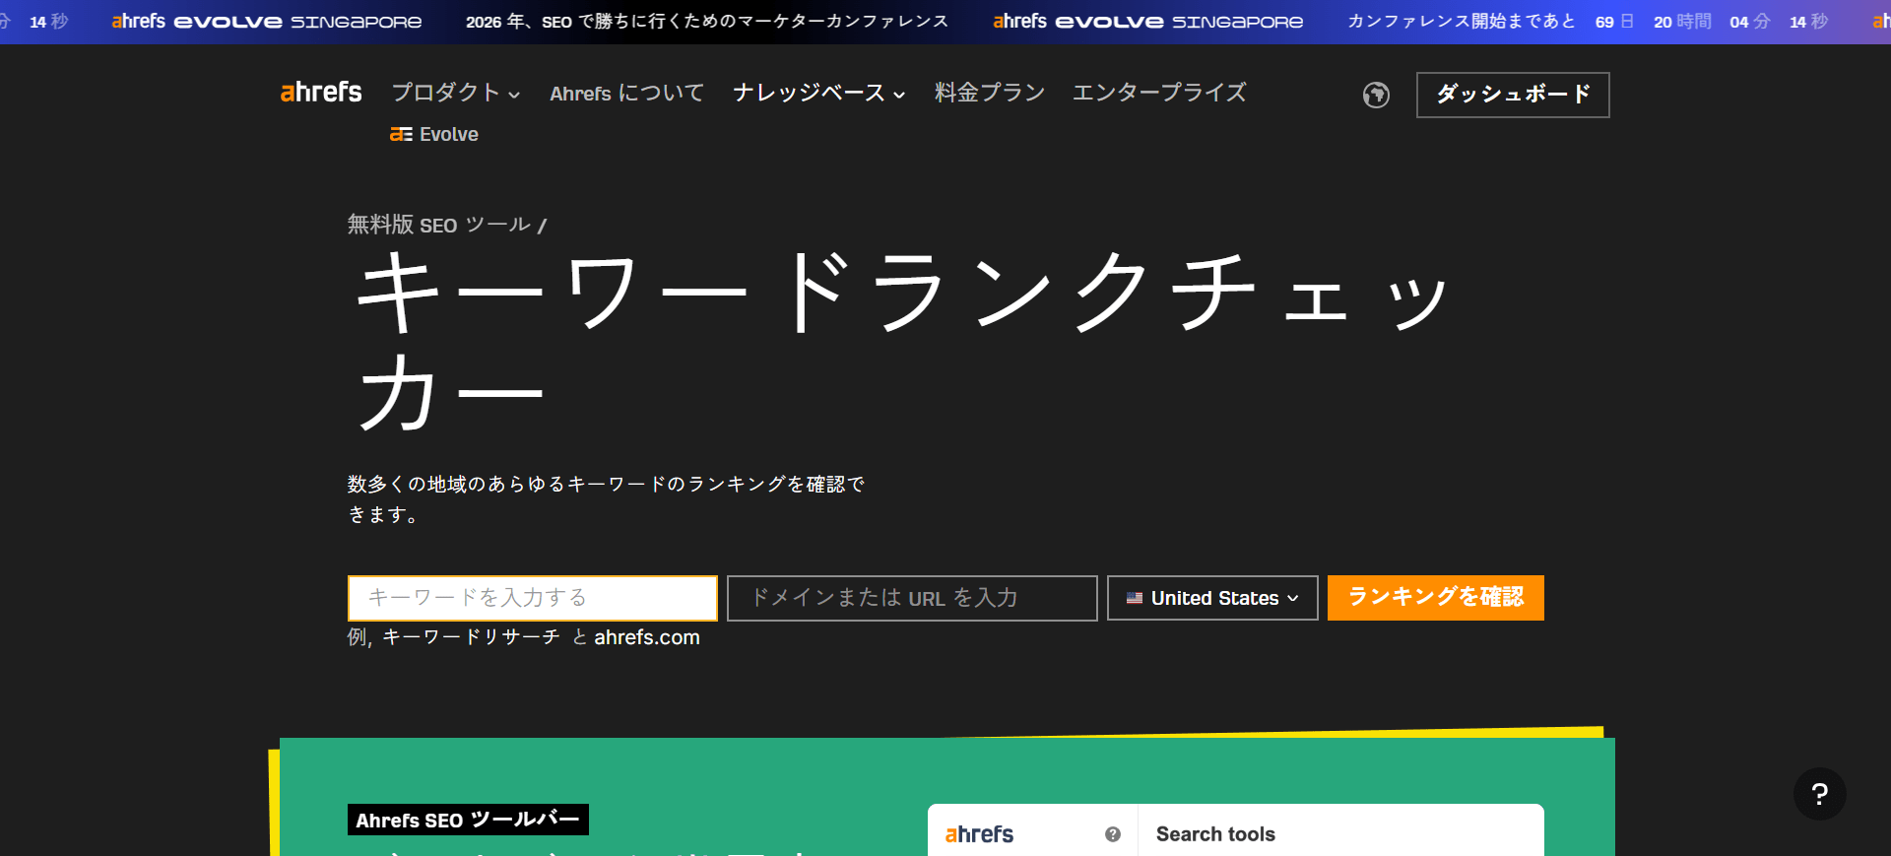1891x856 pixels.
Task: Open the Evolve nav link
Action: [434, 134]
